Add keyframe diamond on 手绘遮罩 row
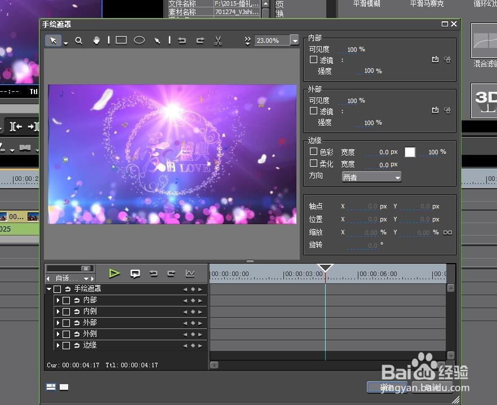Screen dimensions: 497x405 click(193, 290)
